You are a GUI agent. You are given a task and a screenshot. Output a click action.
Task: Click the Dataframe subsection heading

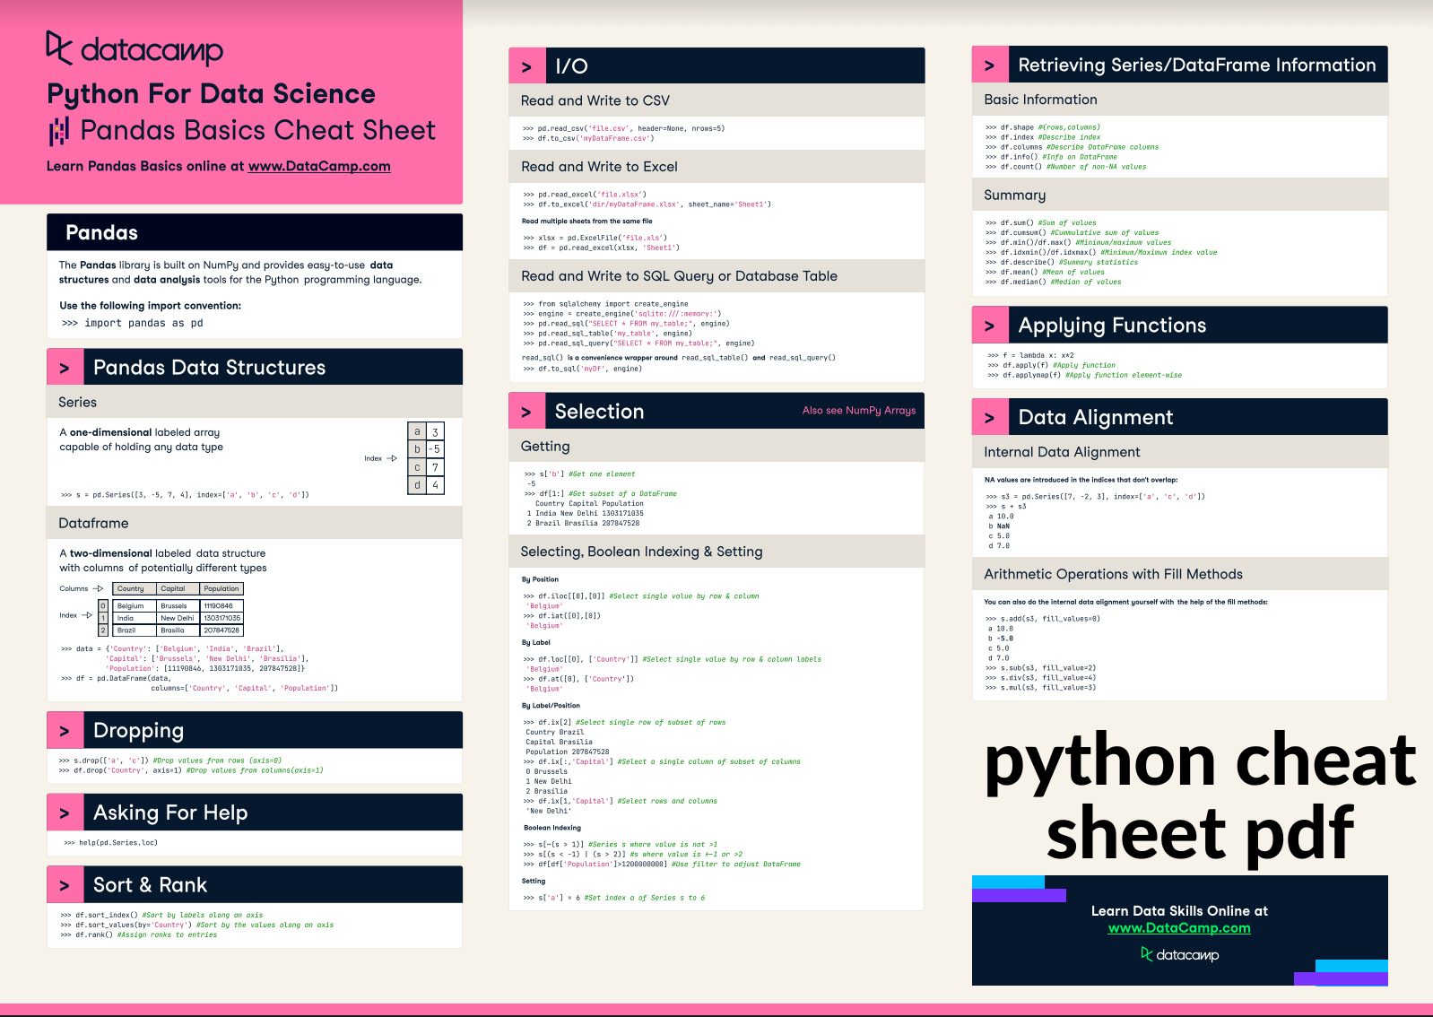click(93, 523)
